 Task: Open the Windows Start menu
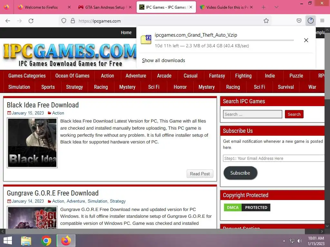8,241
